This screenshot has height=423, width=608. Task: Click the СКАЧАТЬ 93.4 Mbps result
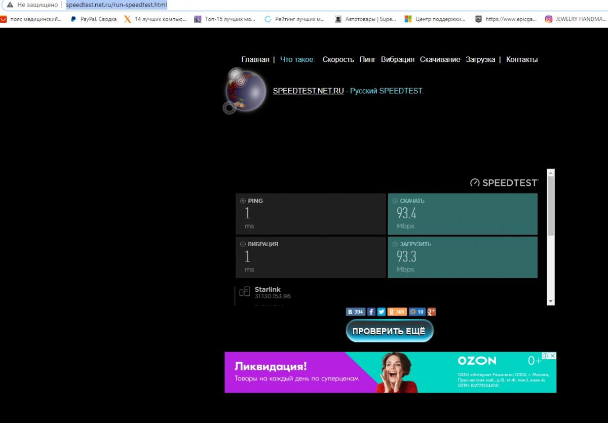463,214
